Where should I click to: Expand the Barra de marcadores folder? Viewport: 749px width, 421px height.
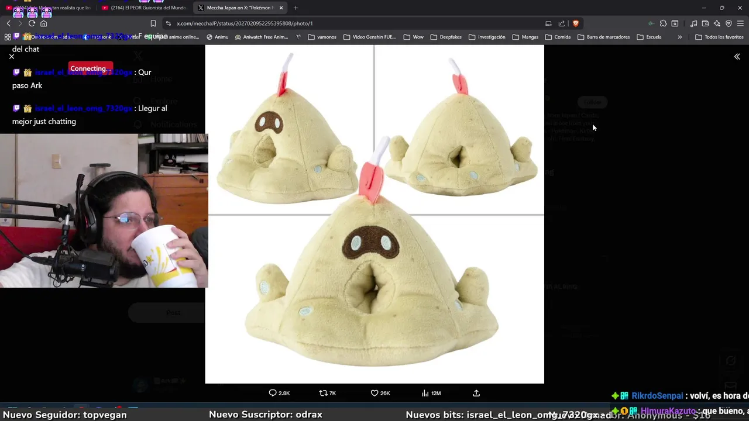[x=604, y=37]
